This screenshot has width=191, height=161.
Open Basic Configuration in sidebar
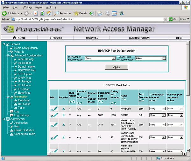pos(26,48)
